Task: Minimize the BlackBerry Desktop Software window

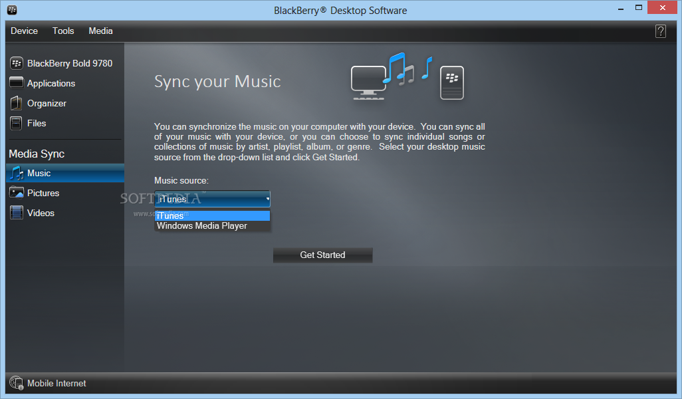Action: (x=621, y=8)
